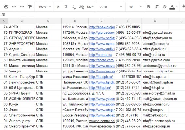The height and width of the screenshot is (130, 185).
Task: Click the Print icon
Action: coord(6,7)
